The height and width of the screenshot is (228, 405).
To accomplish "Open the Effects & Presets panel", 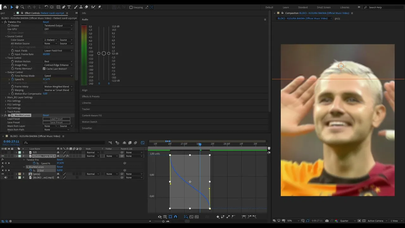I will coord(91,97).
